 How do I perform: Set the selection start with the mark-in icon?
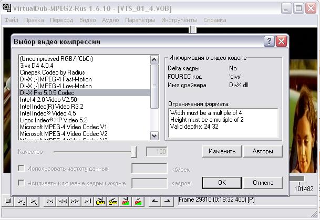coord(154,202)
